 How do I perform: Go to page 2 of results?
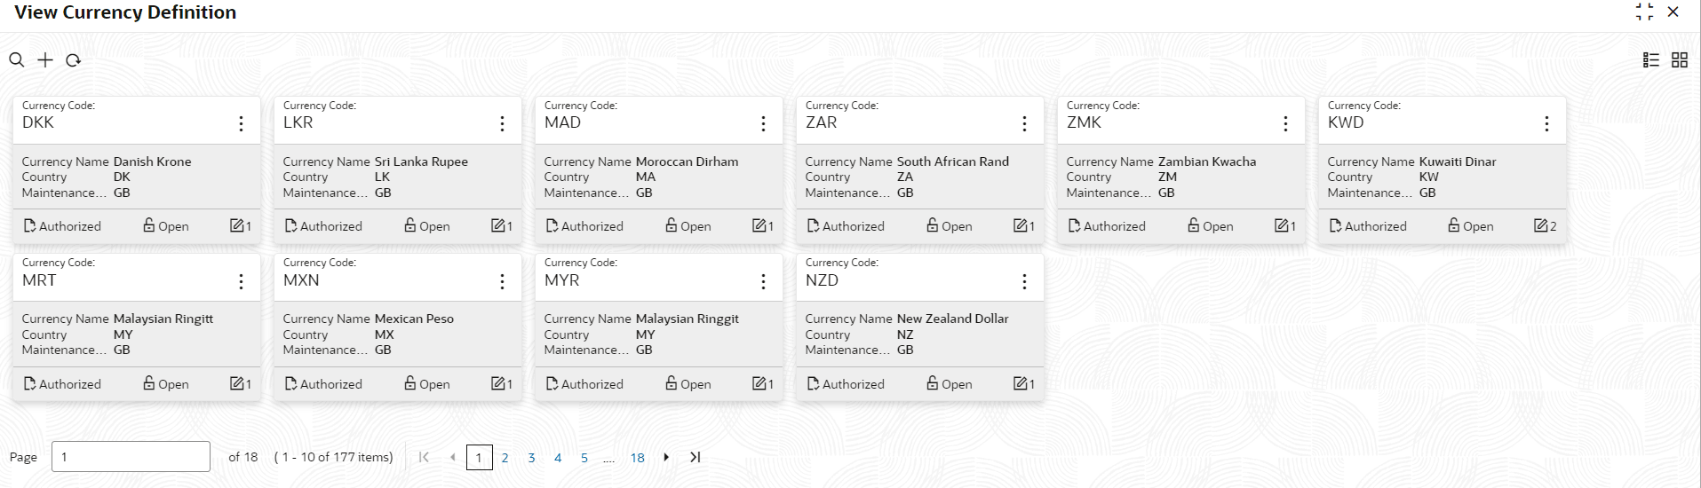coord(505,458)
